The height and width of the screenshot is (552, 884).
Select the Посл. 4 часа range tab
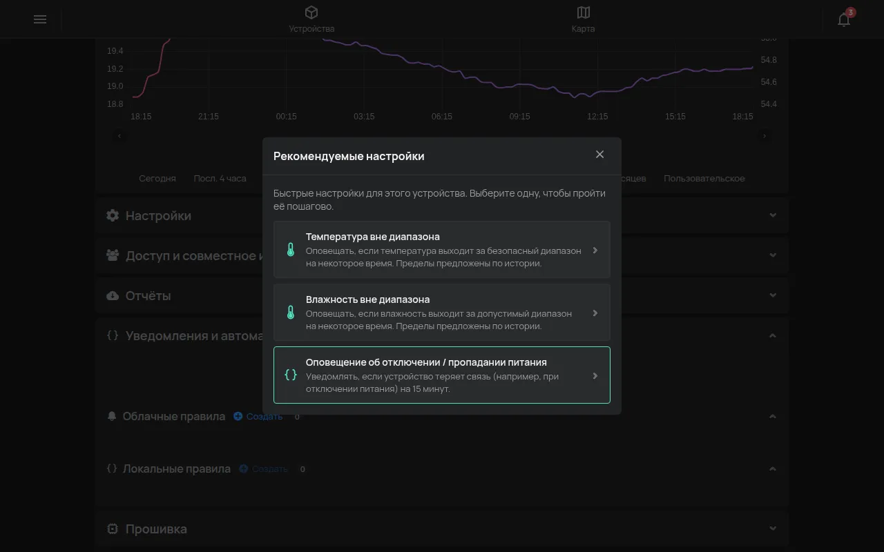[220, 178]
